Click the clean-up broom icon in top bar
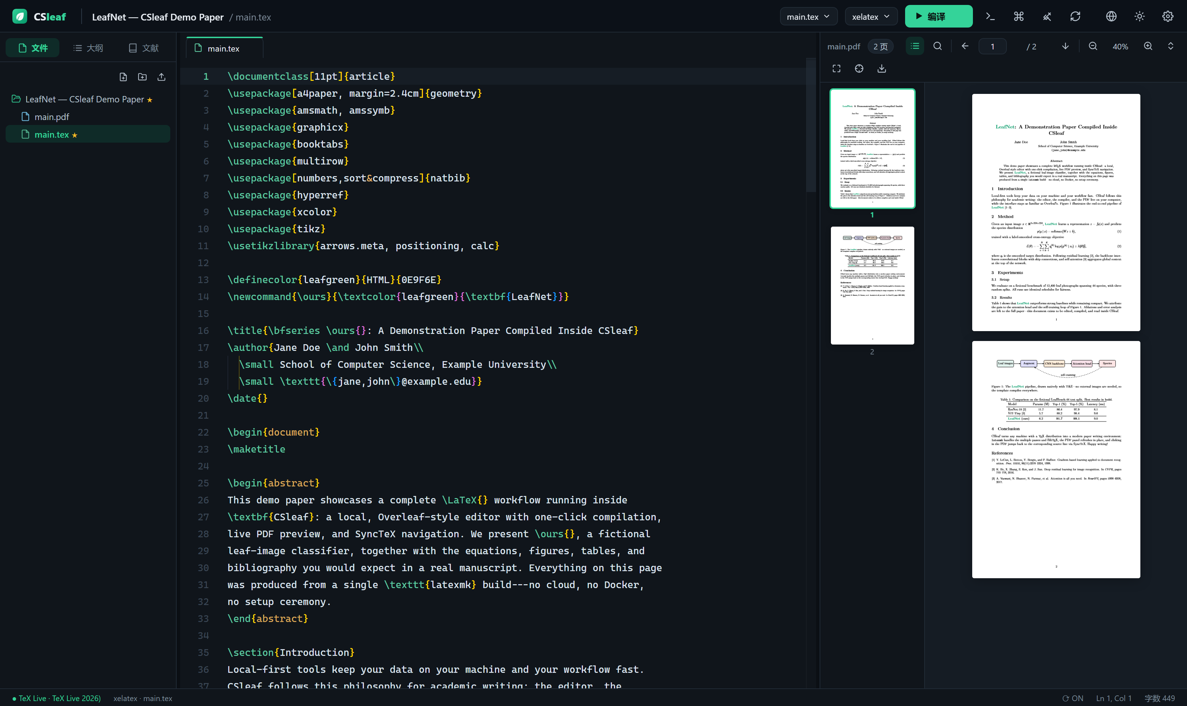The image size is (1187, 706). (x=1047, y=17)
